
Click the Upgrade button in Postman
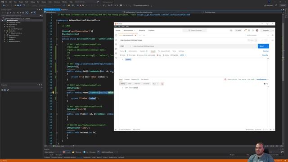(x=266, y=30)
